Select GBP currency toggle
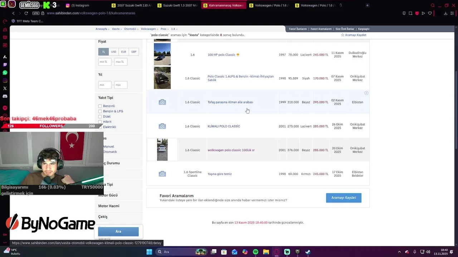Screen dimensions: 458x257 (133, 52)
